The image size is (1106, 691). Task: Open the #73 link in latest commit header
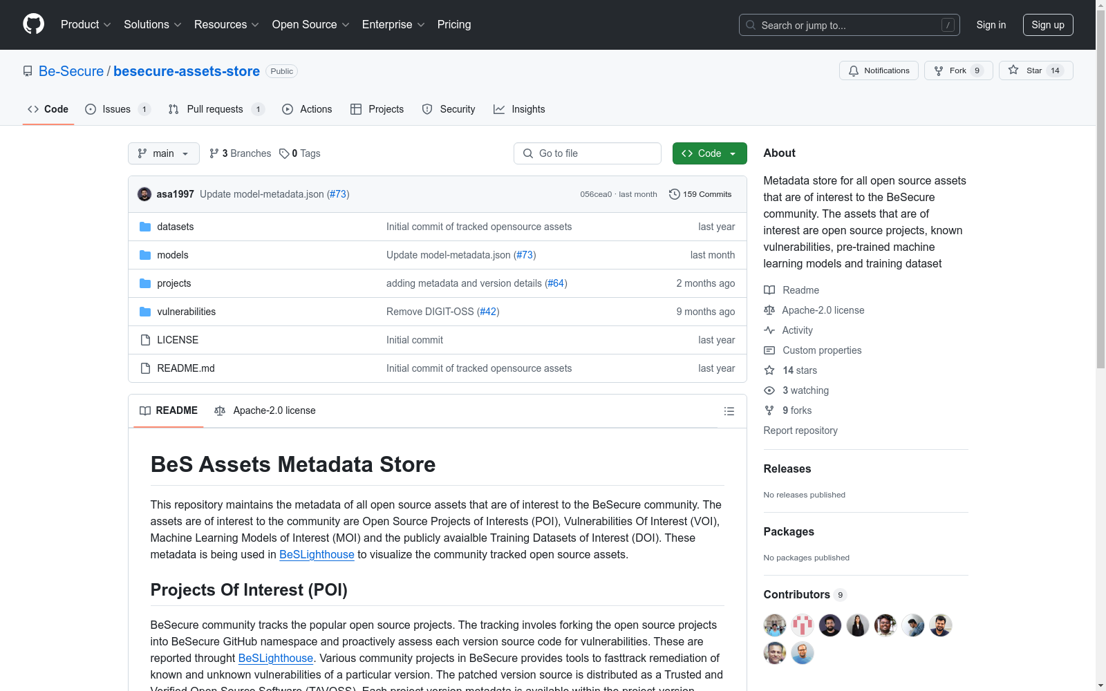tap(338, 194)
